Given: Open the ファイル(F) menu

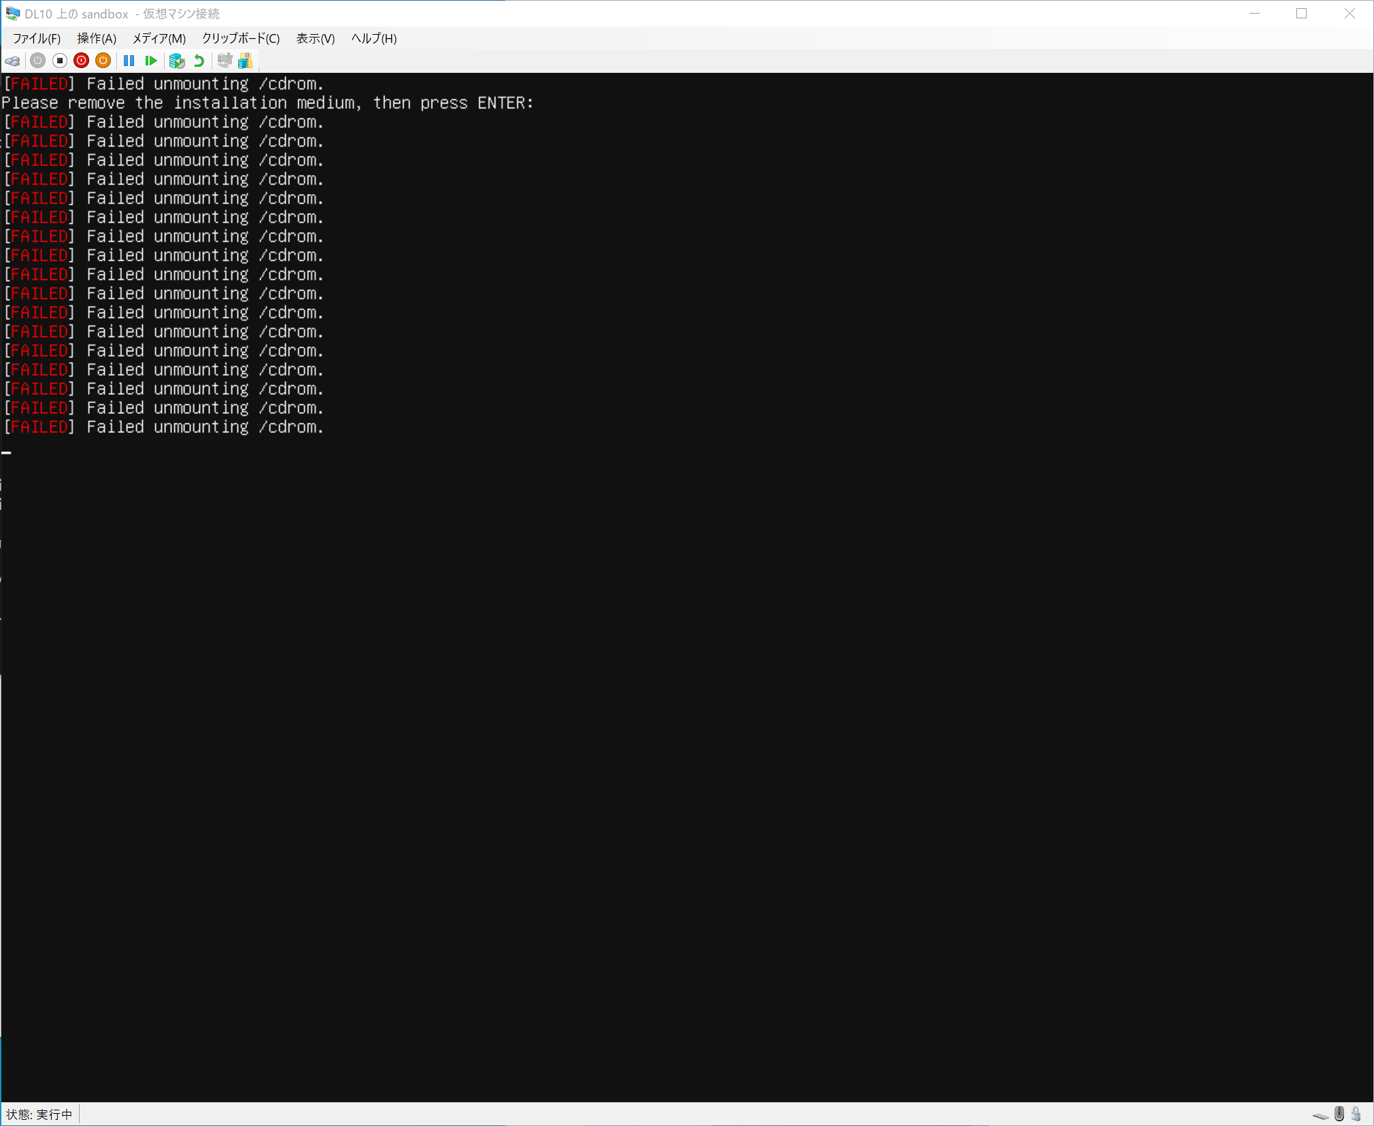Looking at the screenshot, I should click(37, 39).
